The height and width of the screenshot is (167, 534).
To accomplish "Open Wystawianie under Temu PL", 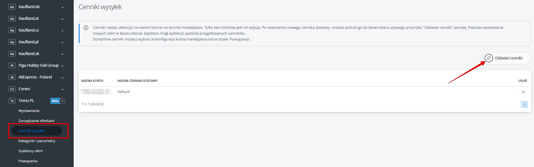I will click(29, 111).
